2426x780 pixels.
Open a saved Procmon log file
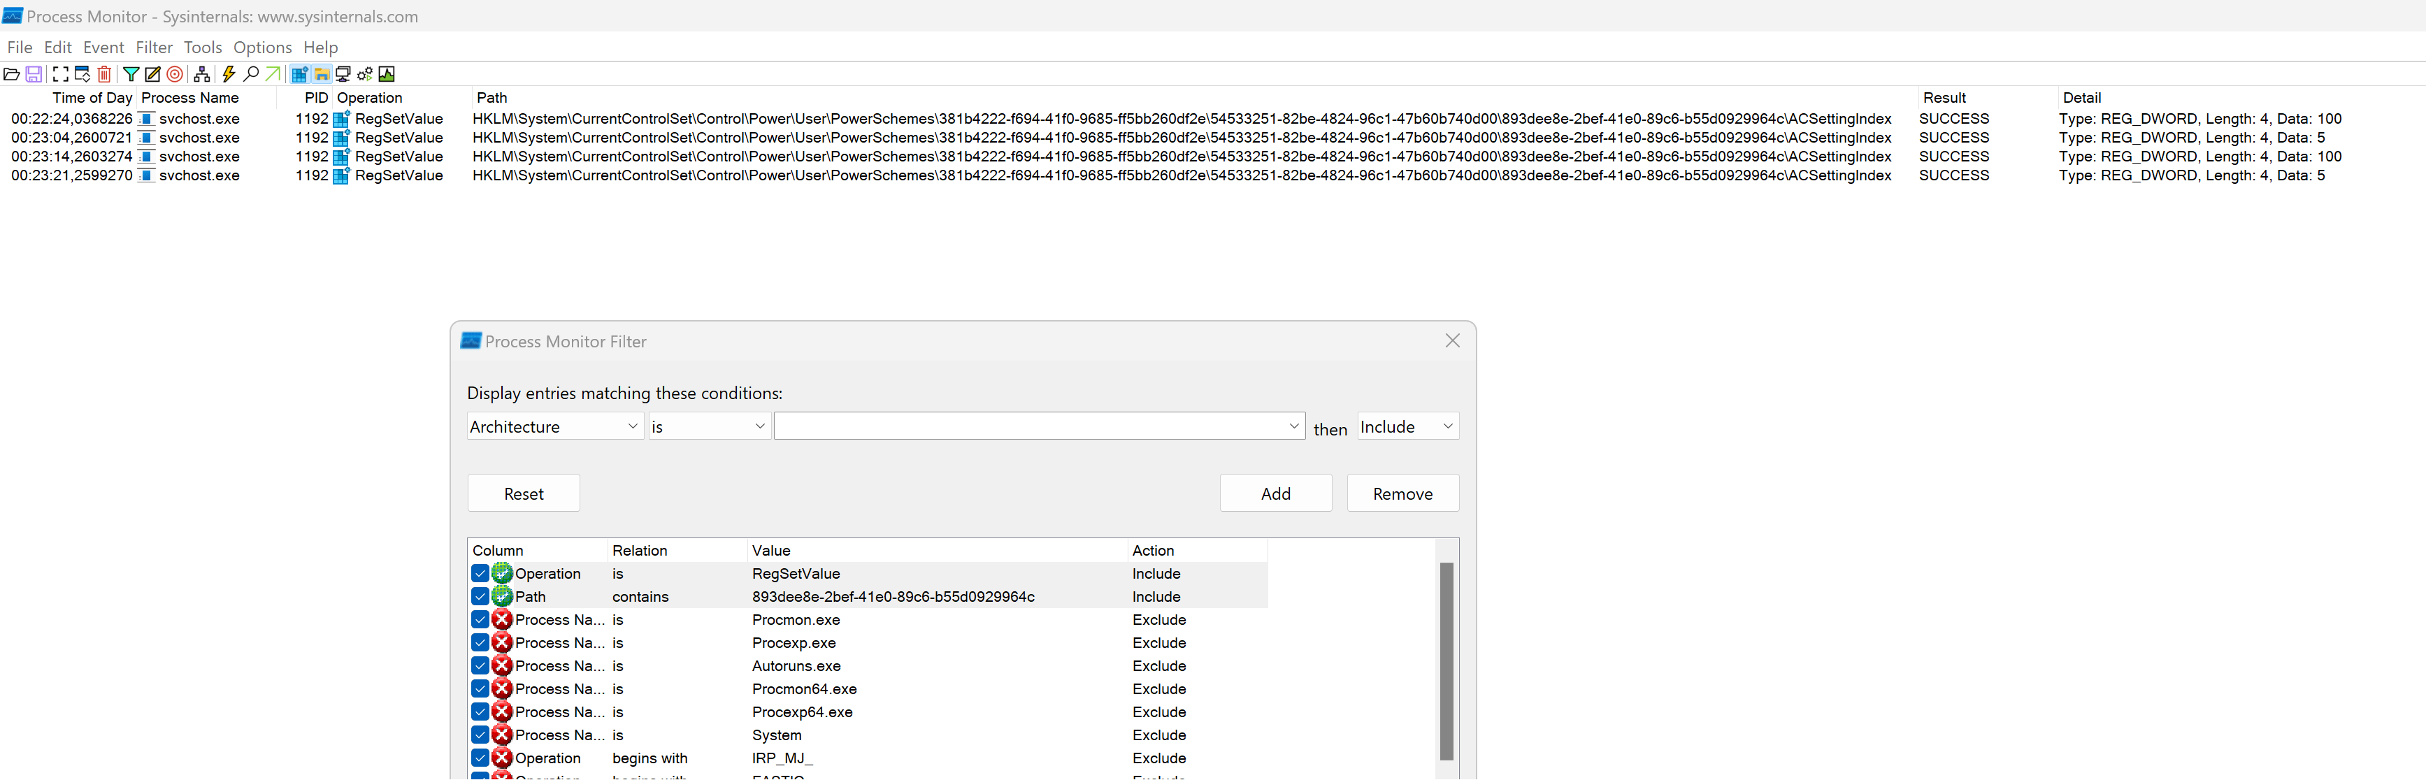click(13, 74)
